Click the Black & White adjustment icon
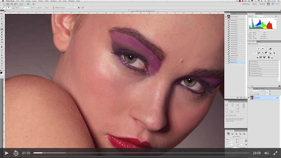281x158 pixels. pyautogui.click(x=266, y=53)
